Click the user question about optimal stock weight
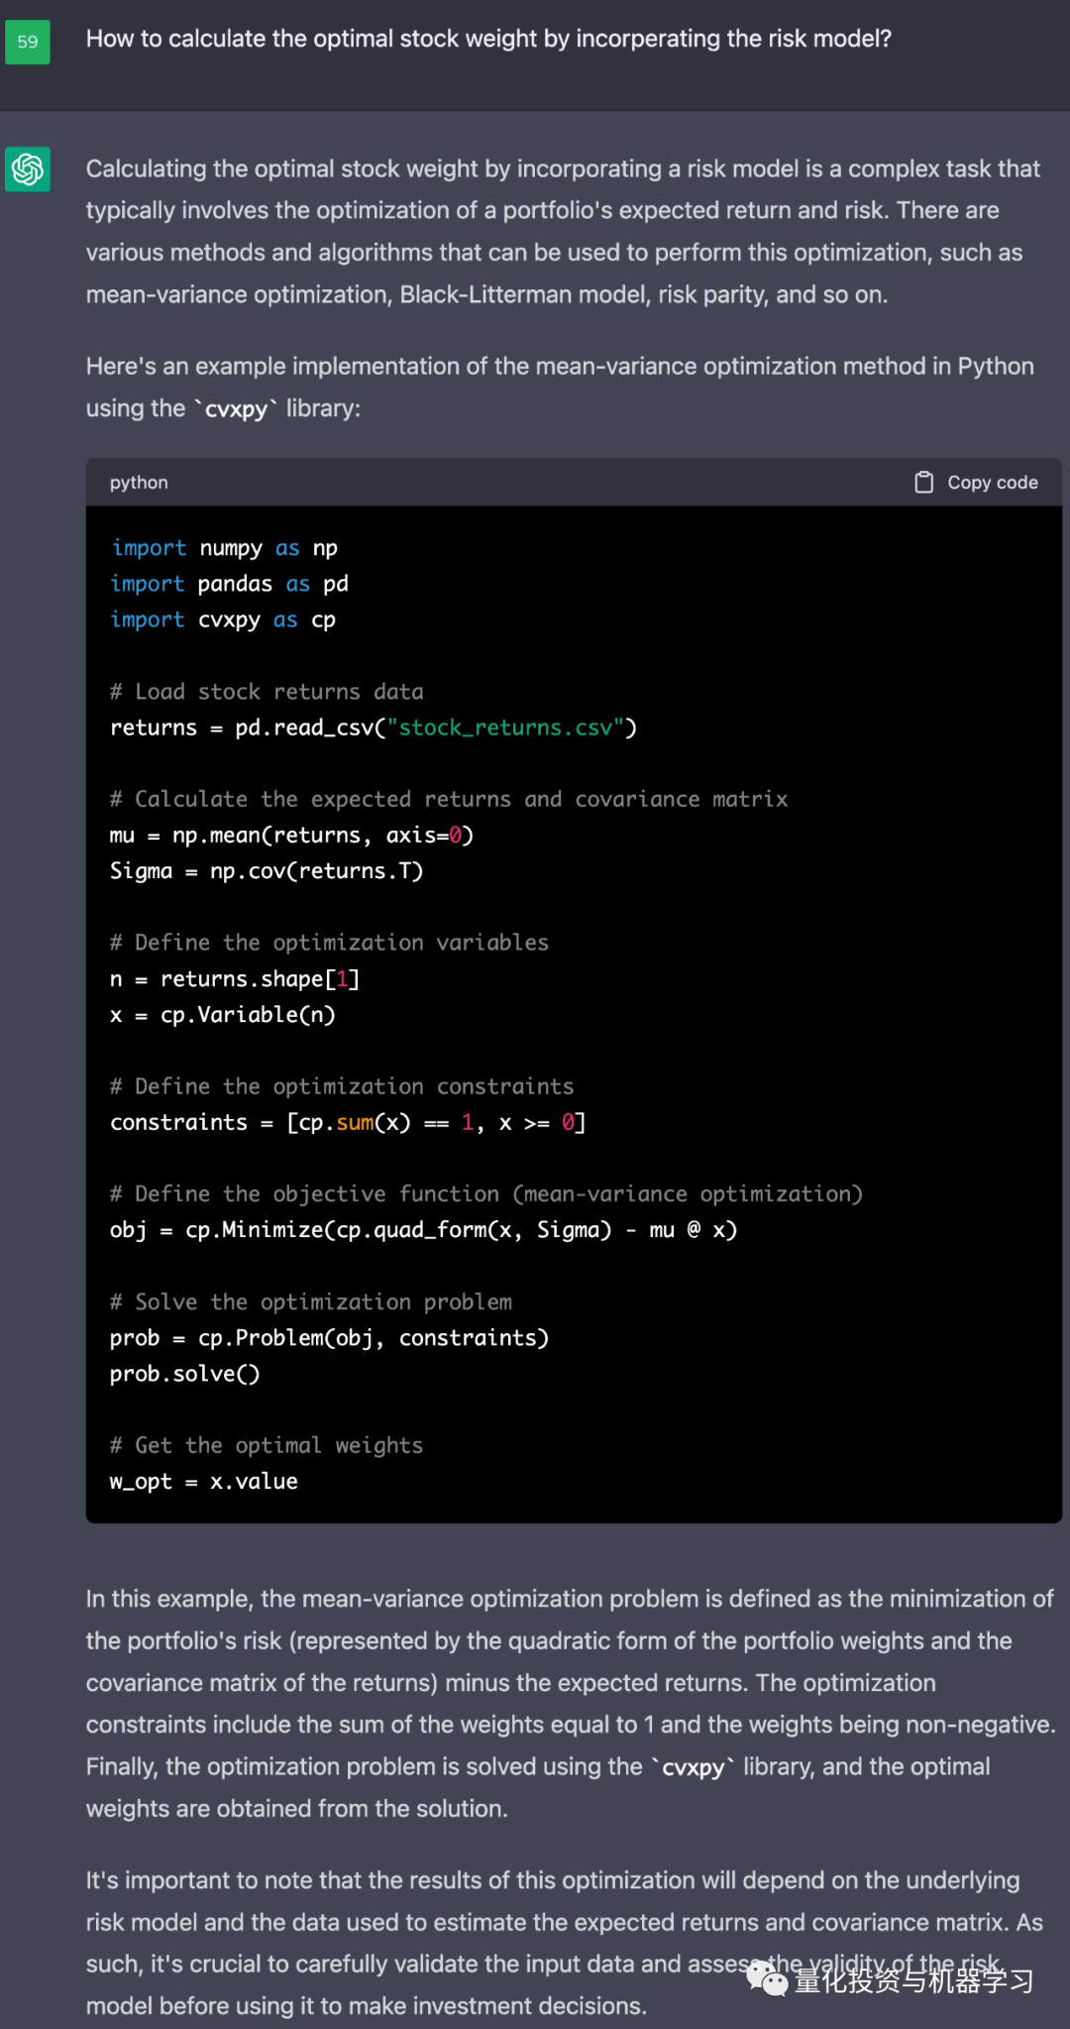 pyautogui.click(x=488, y=39)
